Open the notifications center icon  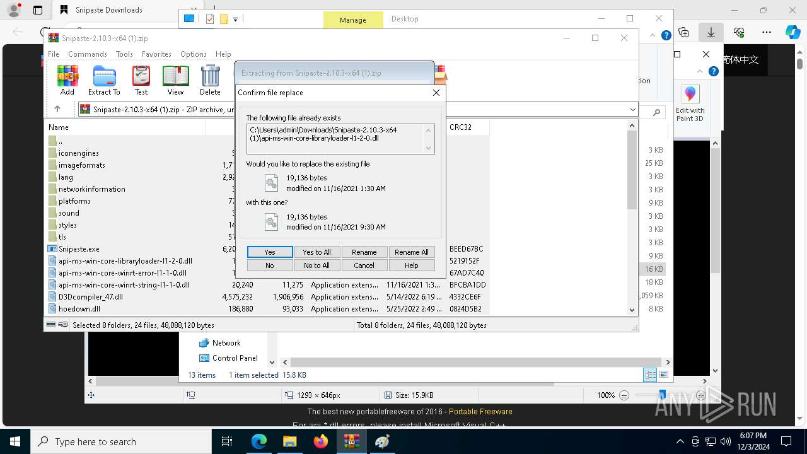(x=786, y=441)
